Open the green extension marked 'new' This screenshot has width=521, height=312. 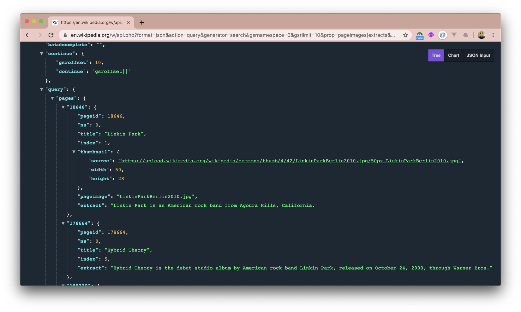click(419, 36)
